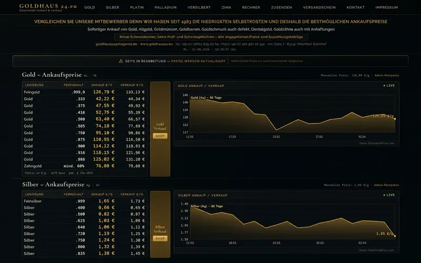This screenshot has width=421, height=263.
Task: Open Admin-Festpreis link in the Silber section
Action: (386, 185)
